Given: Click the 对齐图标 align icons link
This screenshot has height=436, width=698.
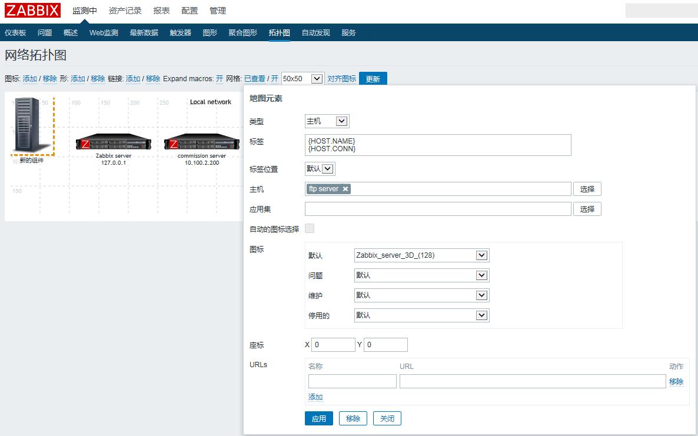Looking at the screenshot, I should pyautogui.click(x=342, y=79).
